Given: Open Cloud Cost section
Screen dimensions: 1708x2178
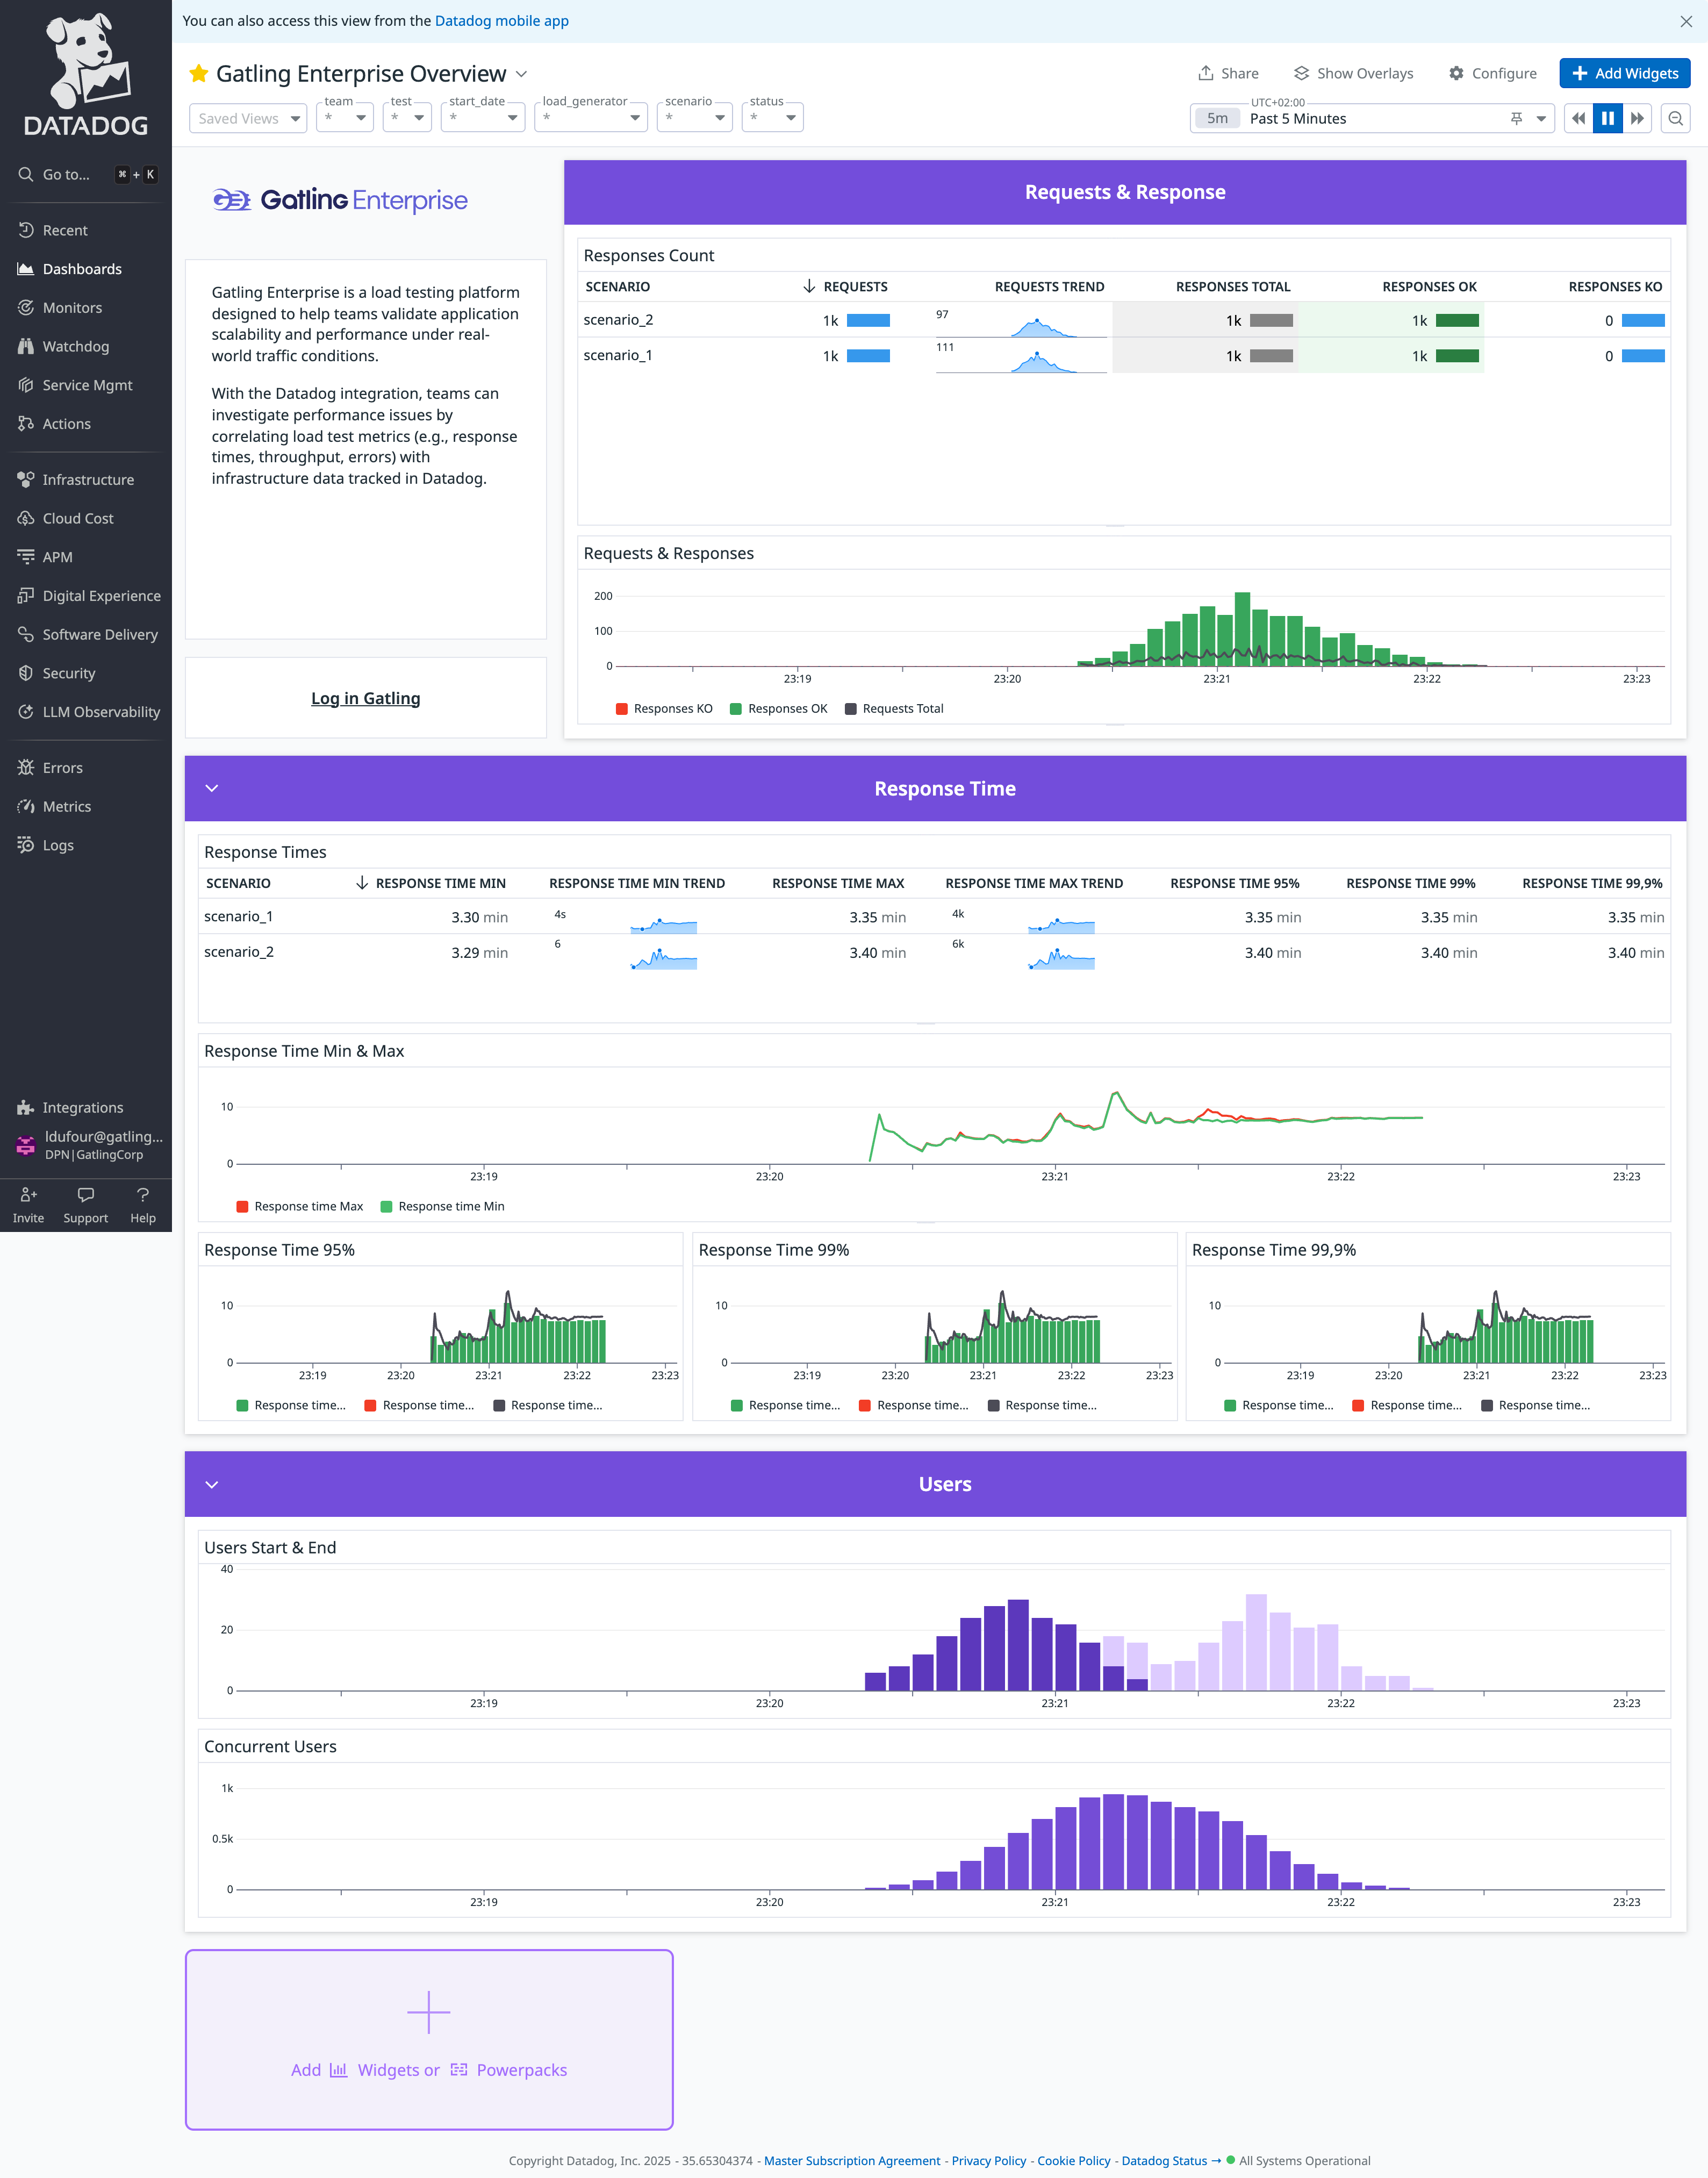Looking at the screenshot, I should tap(78, 518).
